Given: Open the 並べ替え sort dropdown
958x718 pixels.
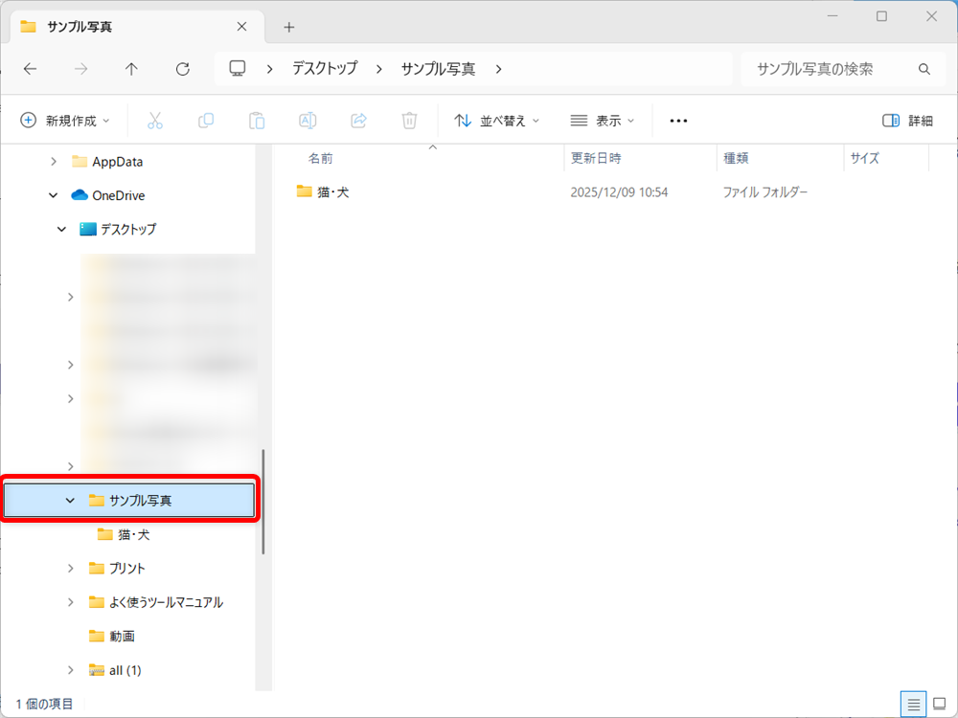Looking at the screenshot, I should [496, 120].
